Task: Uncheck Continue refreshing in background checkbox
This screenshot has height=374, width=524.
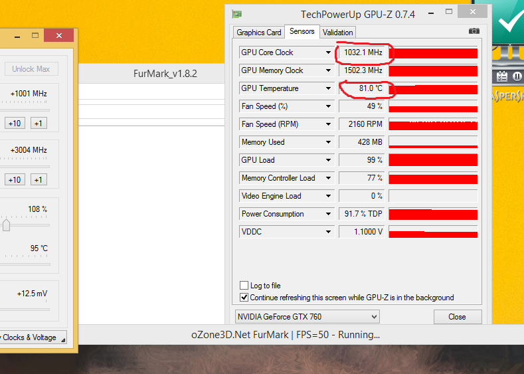Action: tap(244, 298)
